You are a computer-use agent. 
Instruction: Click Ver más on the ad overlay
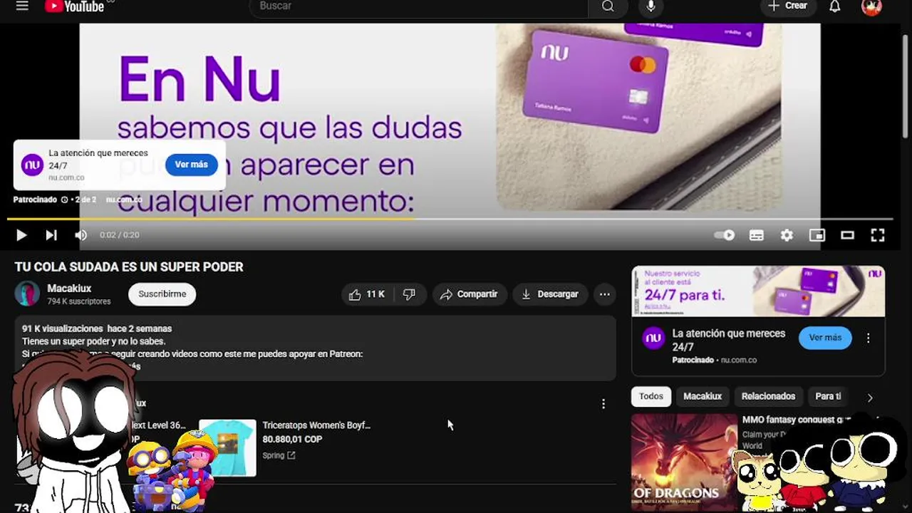coord(191,165)
